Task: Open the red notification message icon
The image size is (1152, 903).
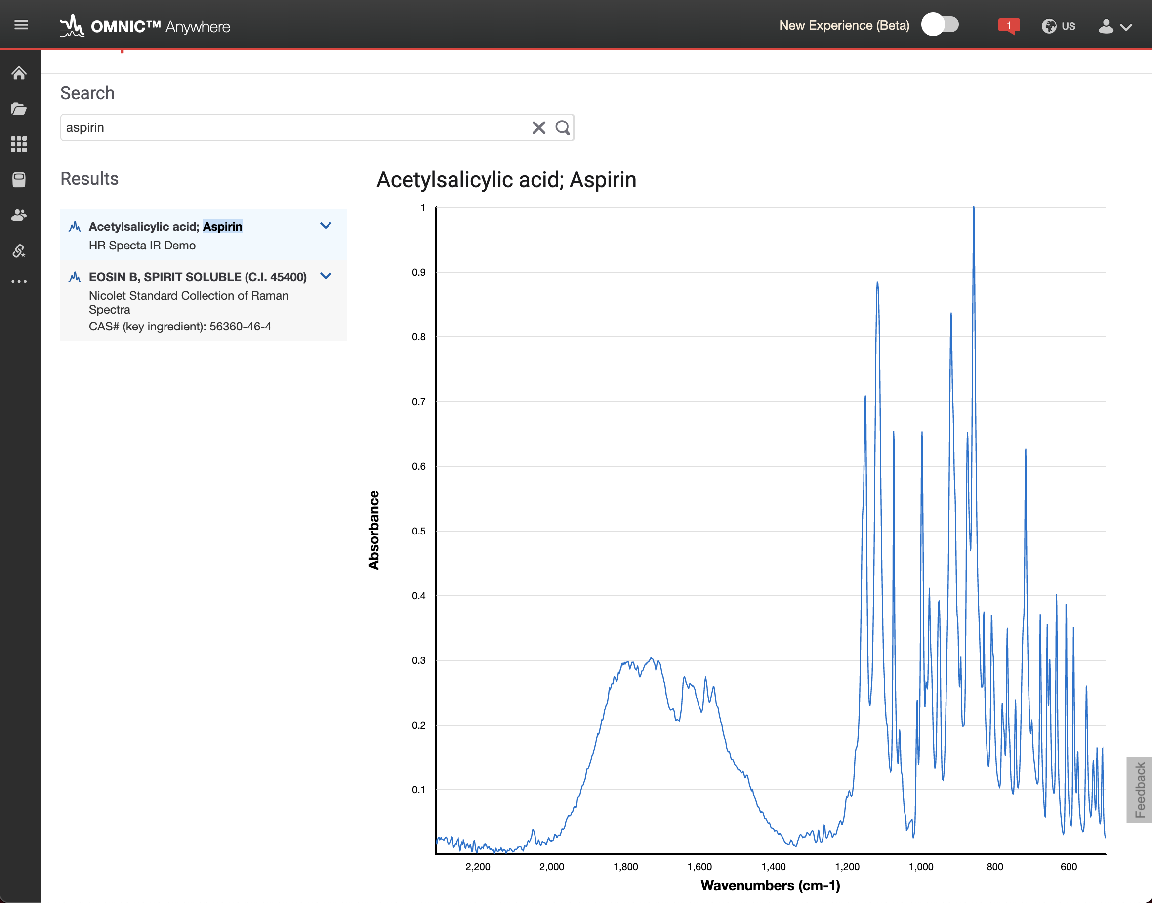Action: coord(1008,25)
